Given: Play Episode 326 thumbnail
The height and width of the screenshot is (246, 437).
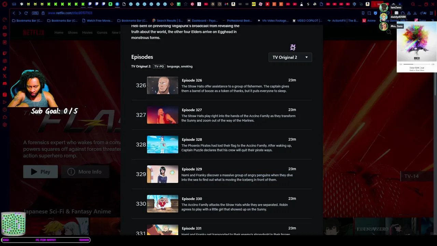Looking at the screenshot, I should pyautogui.click(x=163, y=85).
